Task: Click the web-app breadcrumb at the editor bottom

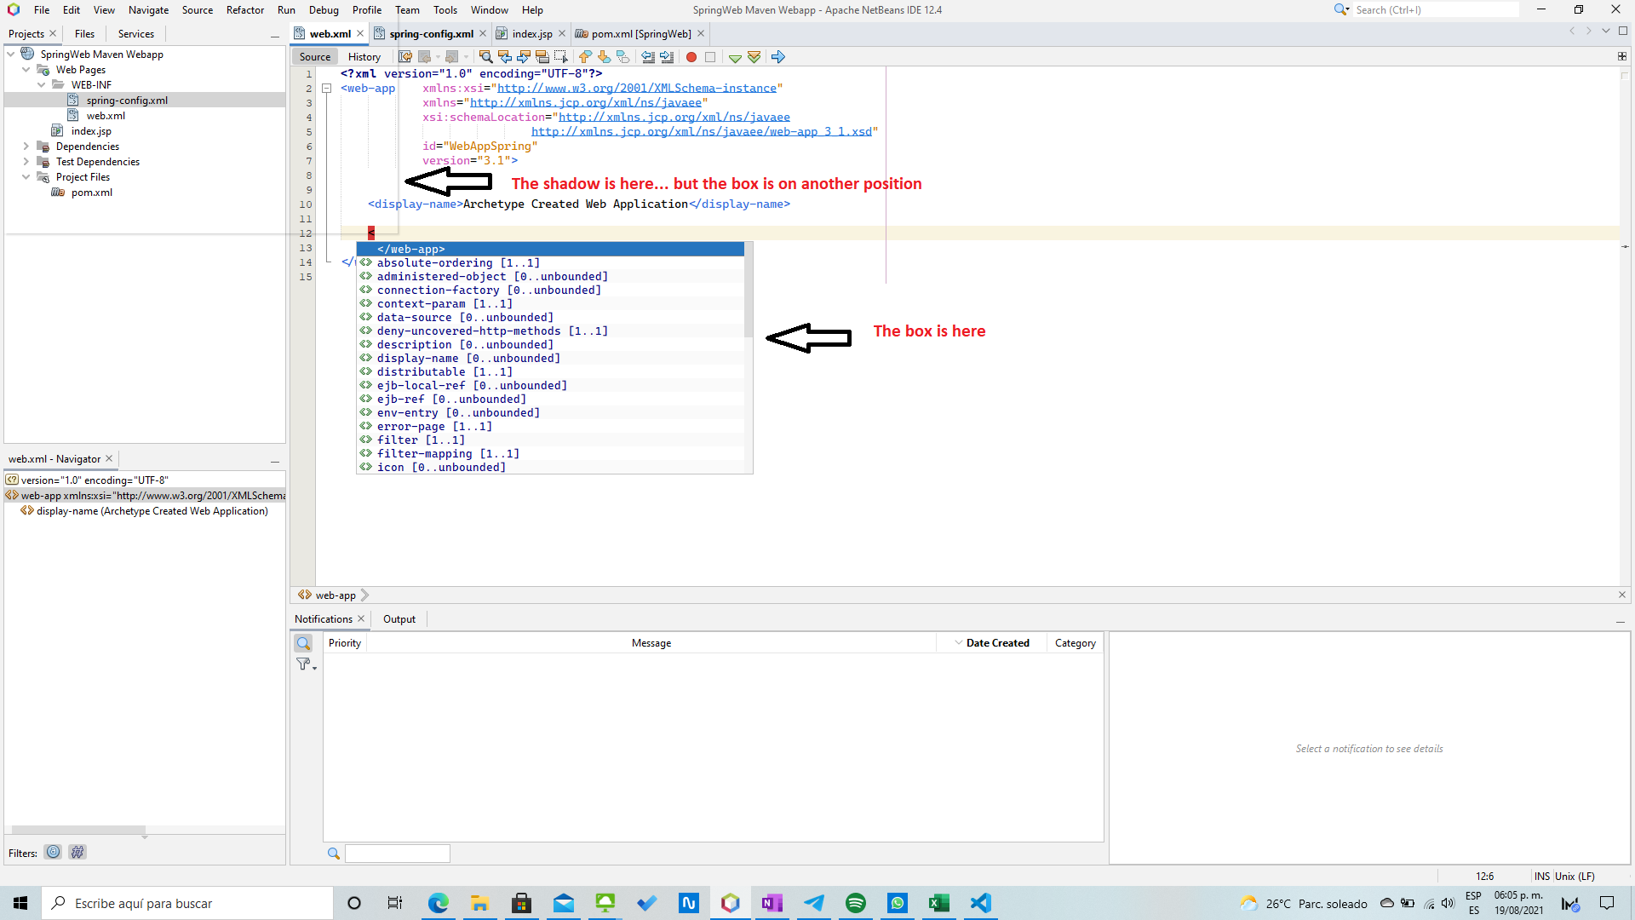Action: tap(334, 595)
